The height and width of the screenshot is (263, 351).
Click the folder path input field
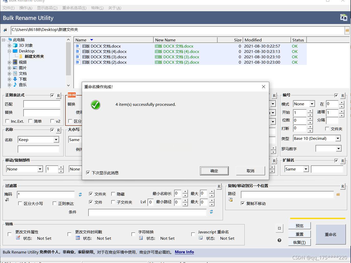(176, 30)
